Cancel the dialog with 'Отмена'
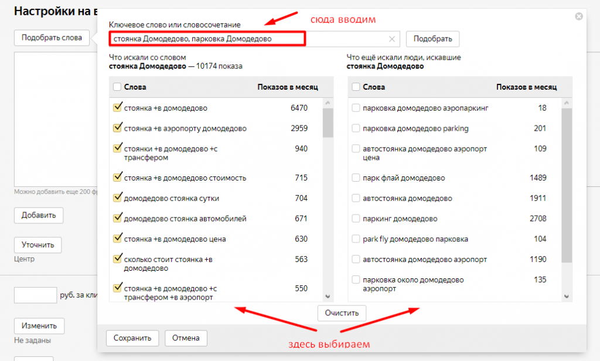Screen dimensions: 600x361 [x=186, y=338]
